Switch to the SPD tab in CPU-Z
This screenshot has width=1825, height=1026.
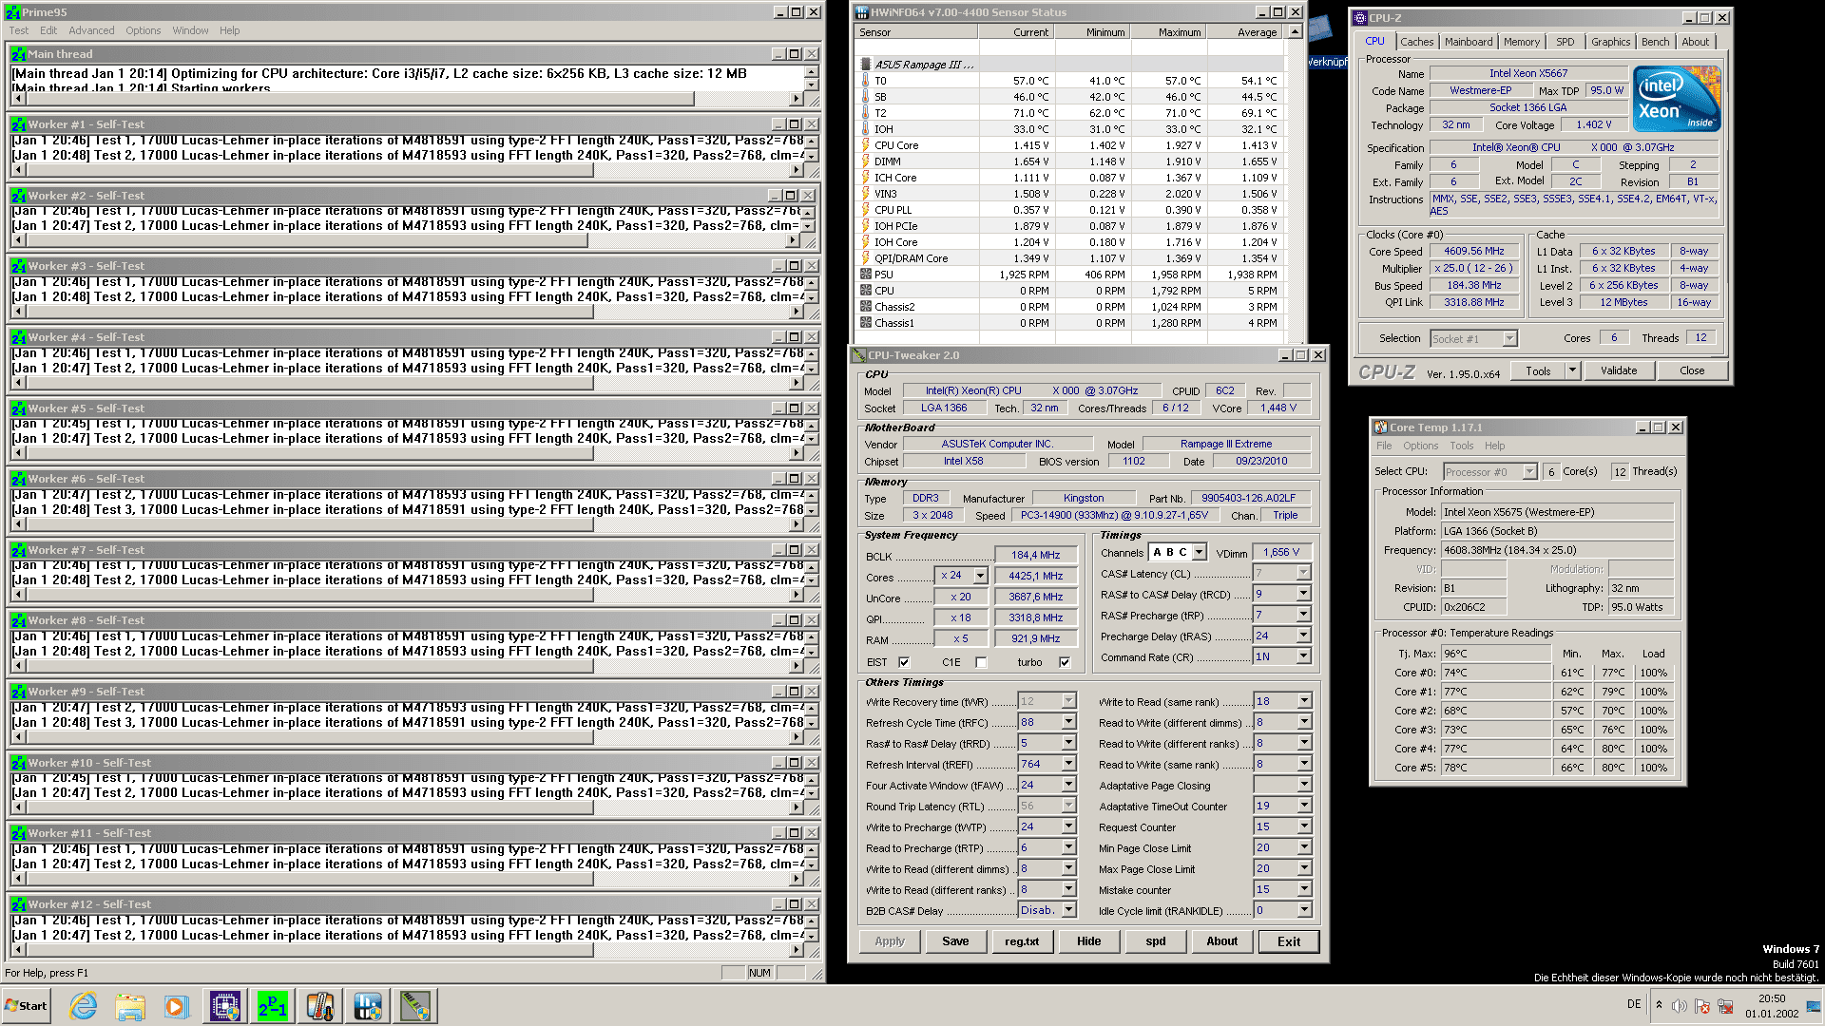(x=1565, y=42)
